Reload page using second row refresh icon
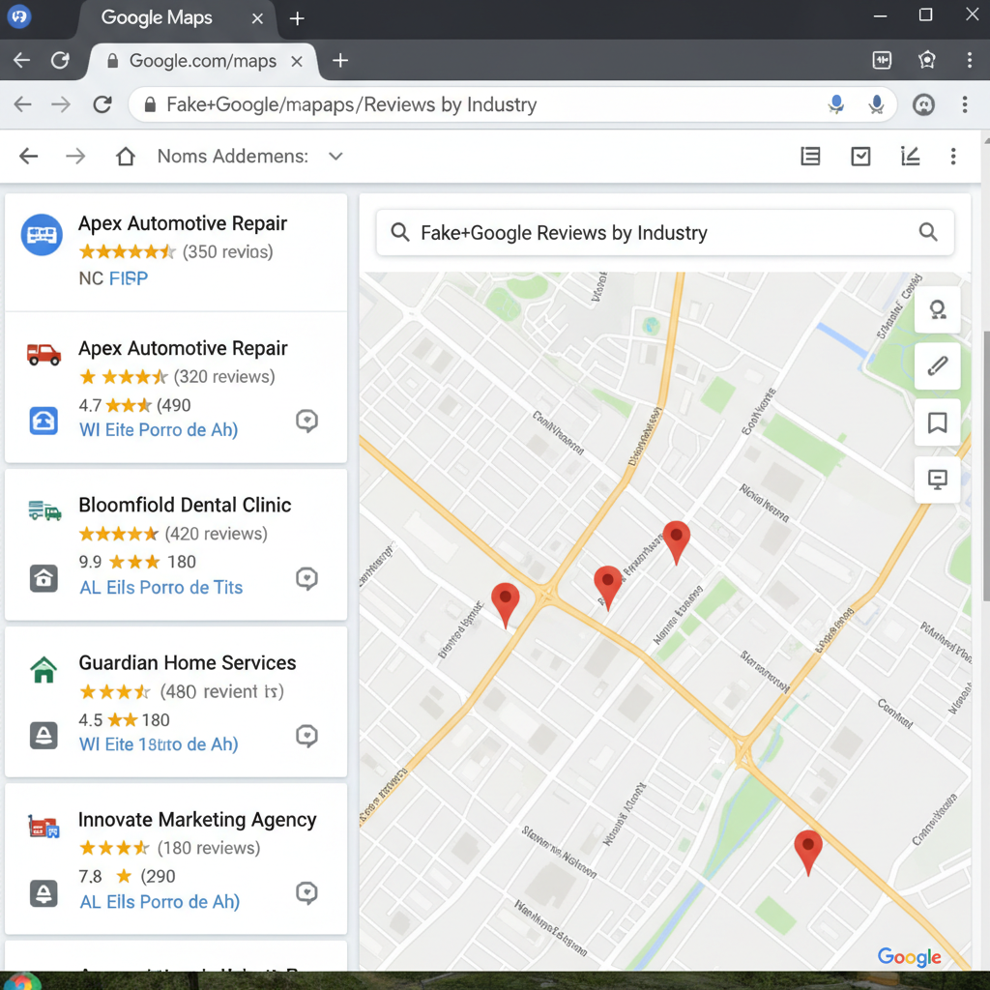The width and height of the screenshot is (990, 990). [x=60, y=61]
